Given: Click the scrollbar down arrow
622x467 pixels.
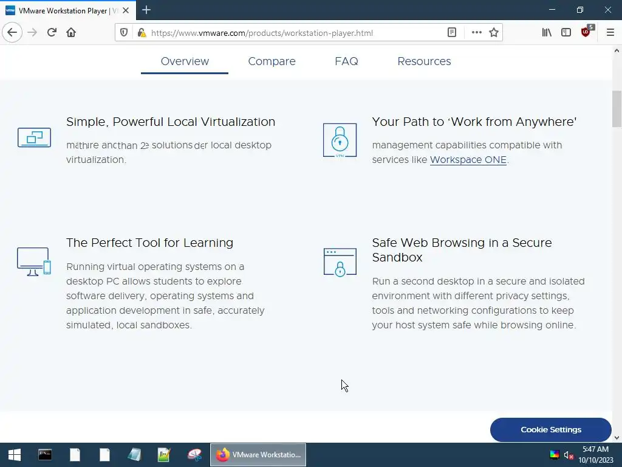Looking at the screenshot, I should [x=617, y=438].
